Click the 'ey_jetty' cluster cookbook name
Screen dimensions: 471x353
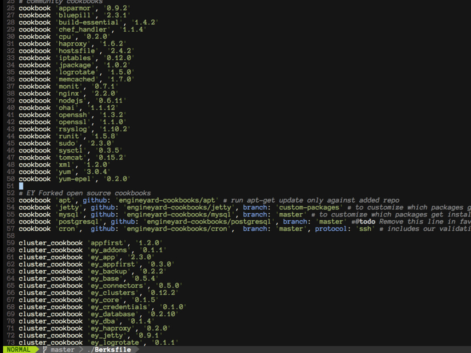[107, 335]
